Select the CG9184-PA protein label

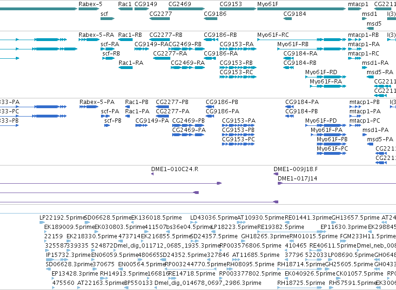pyautogui.click(x=302, y=102)
